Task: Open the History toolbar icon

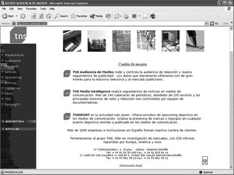Action: tap(109, 16)
